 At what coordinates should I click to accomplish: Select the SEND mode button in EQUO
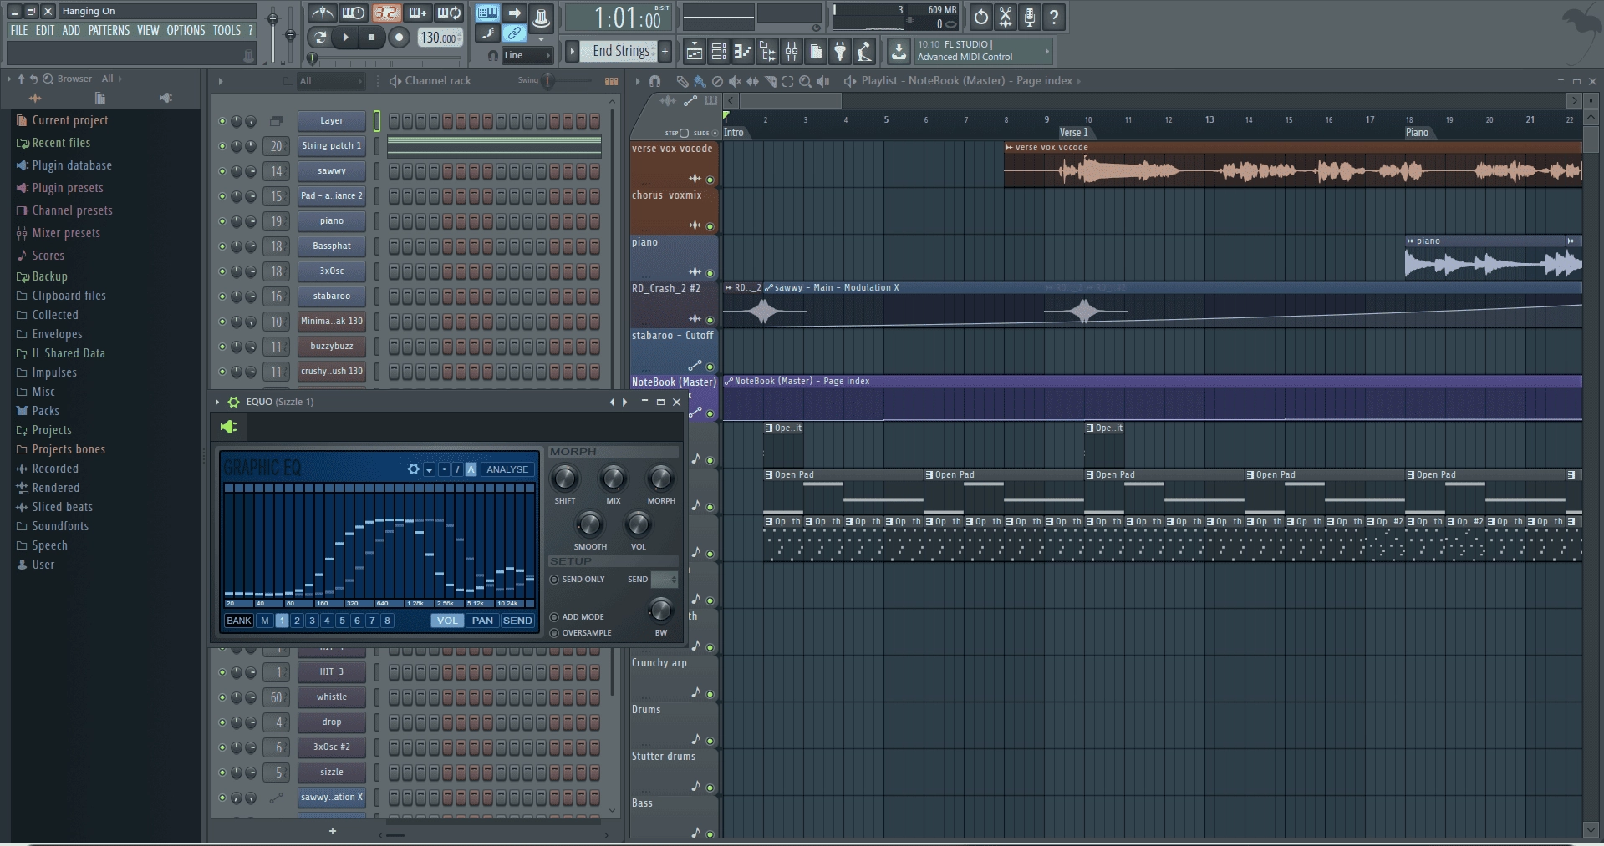[x=517, y=621]
